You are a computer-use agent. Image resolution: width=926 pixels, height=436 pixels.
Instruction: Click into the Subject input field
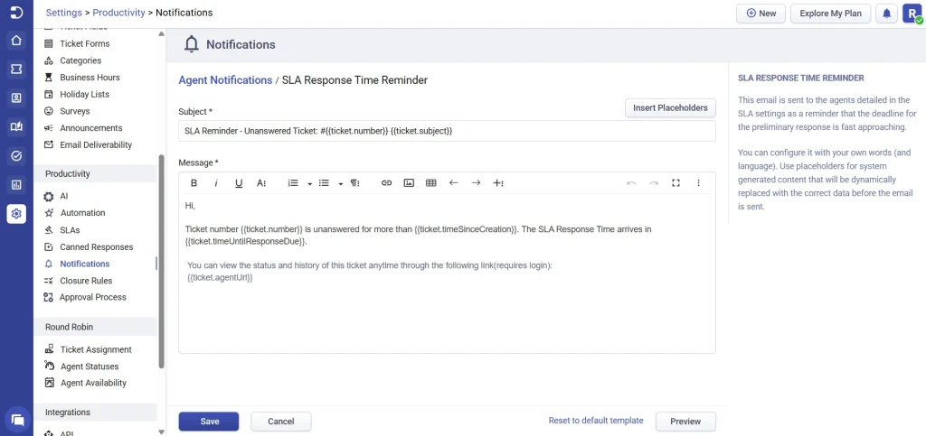[x=447, y=132]
